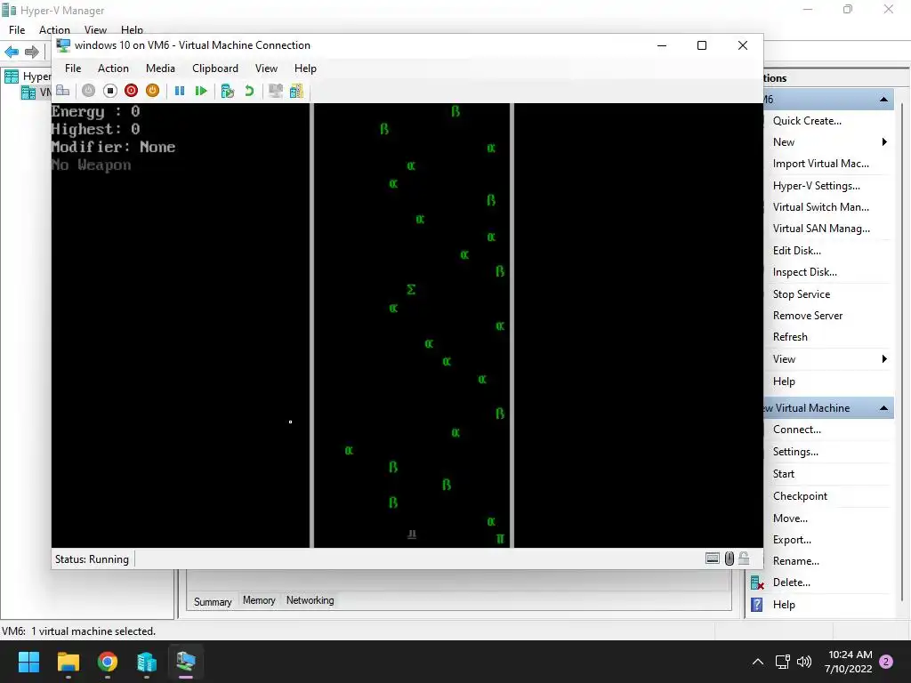
Task: Open Action menu in VM Connection window
Action: 113,68
